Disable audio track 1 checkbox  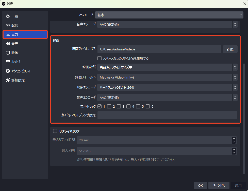click(x=99, y=106)
